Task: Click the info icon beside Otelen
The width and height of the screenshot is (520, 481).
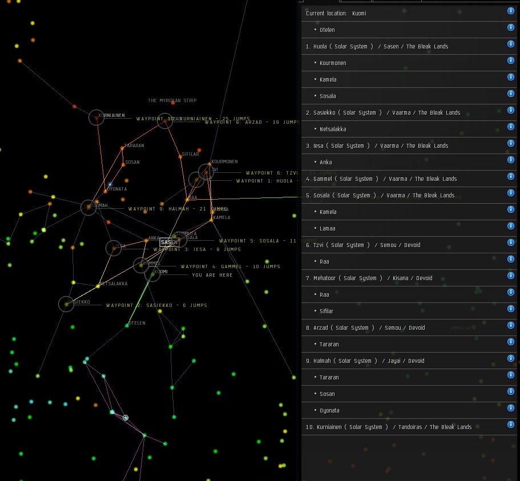Action: [511, 27]
